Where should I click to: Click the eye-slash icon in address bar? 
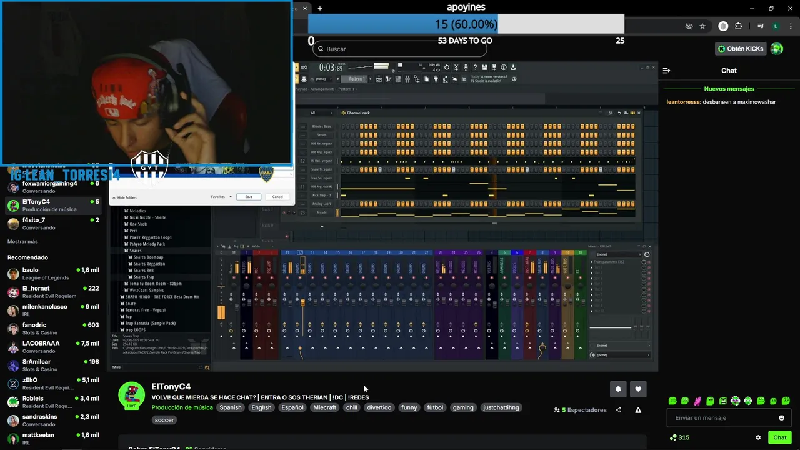tap(689, 26)
